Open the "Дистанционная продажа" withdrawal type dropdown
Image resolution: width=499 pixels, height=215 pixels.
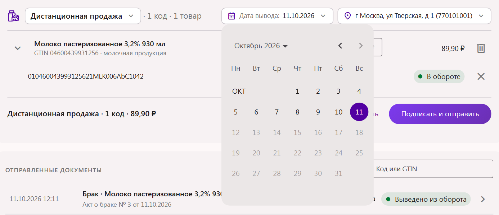pos(83,16)
